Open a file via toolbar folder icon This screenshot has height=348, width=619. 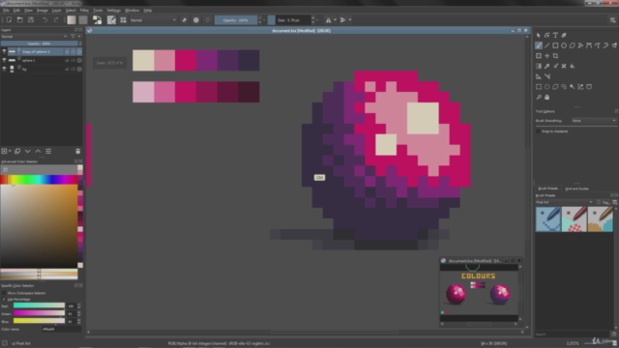coord(19,20)
